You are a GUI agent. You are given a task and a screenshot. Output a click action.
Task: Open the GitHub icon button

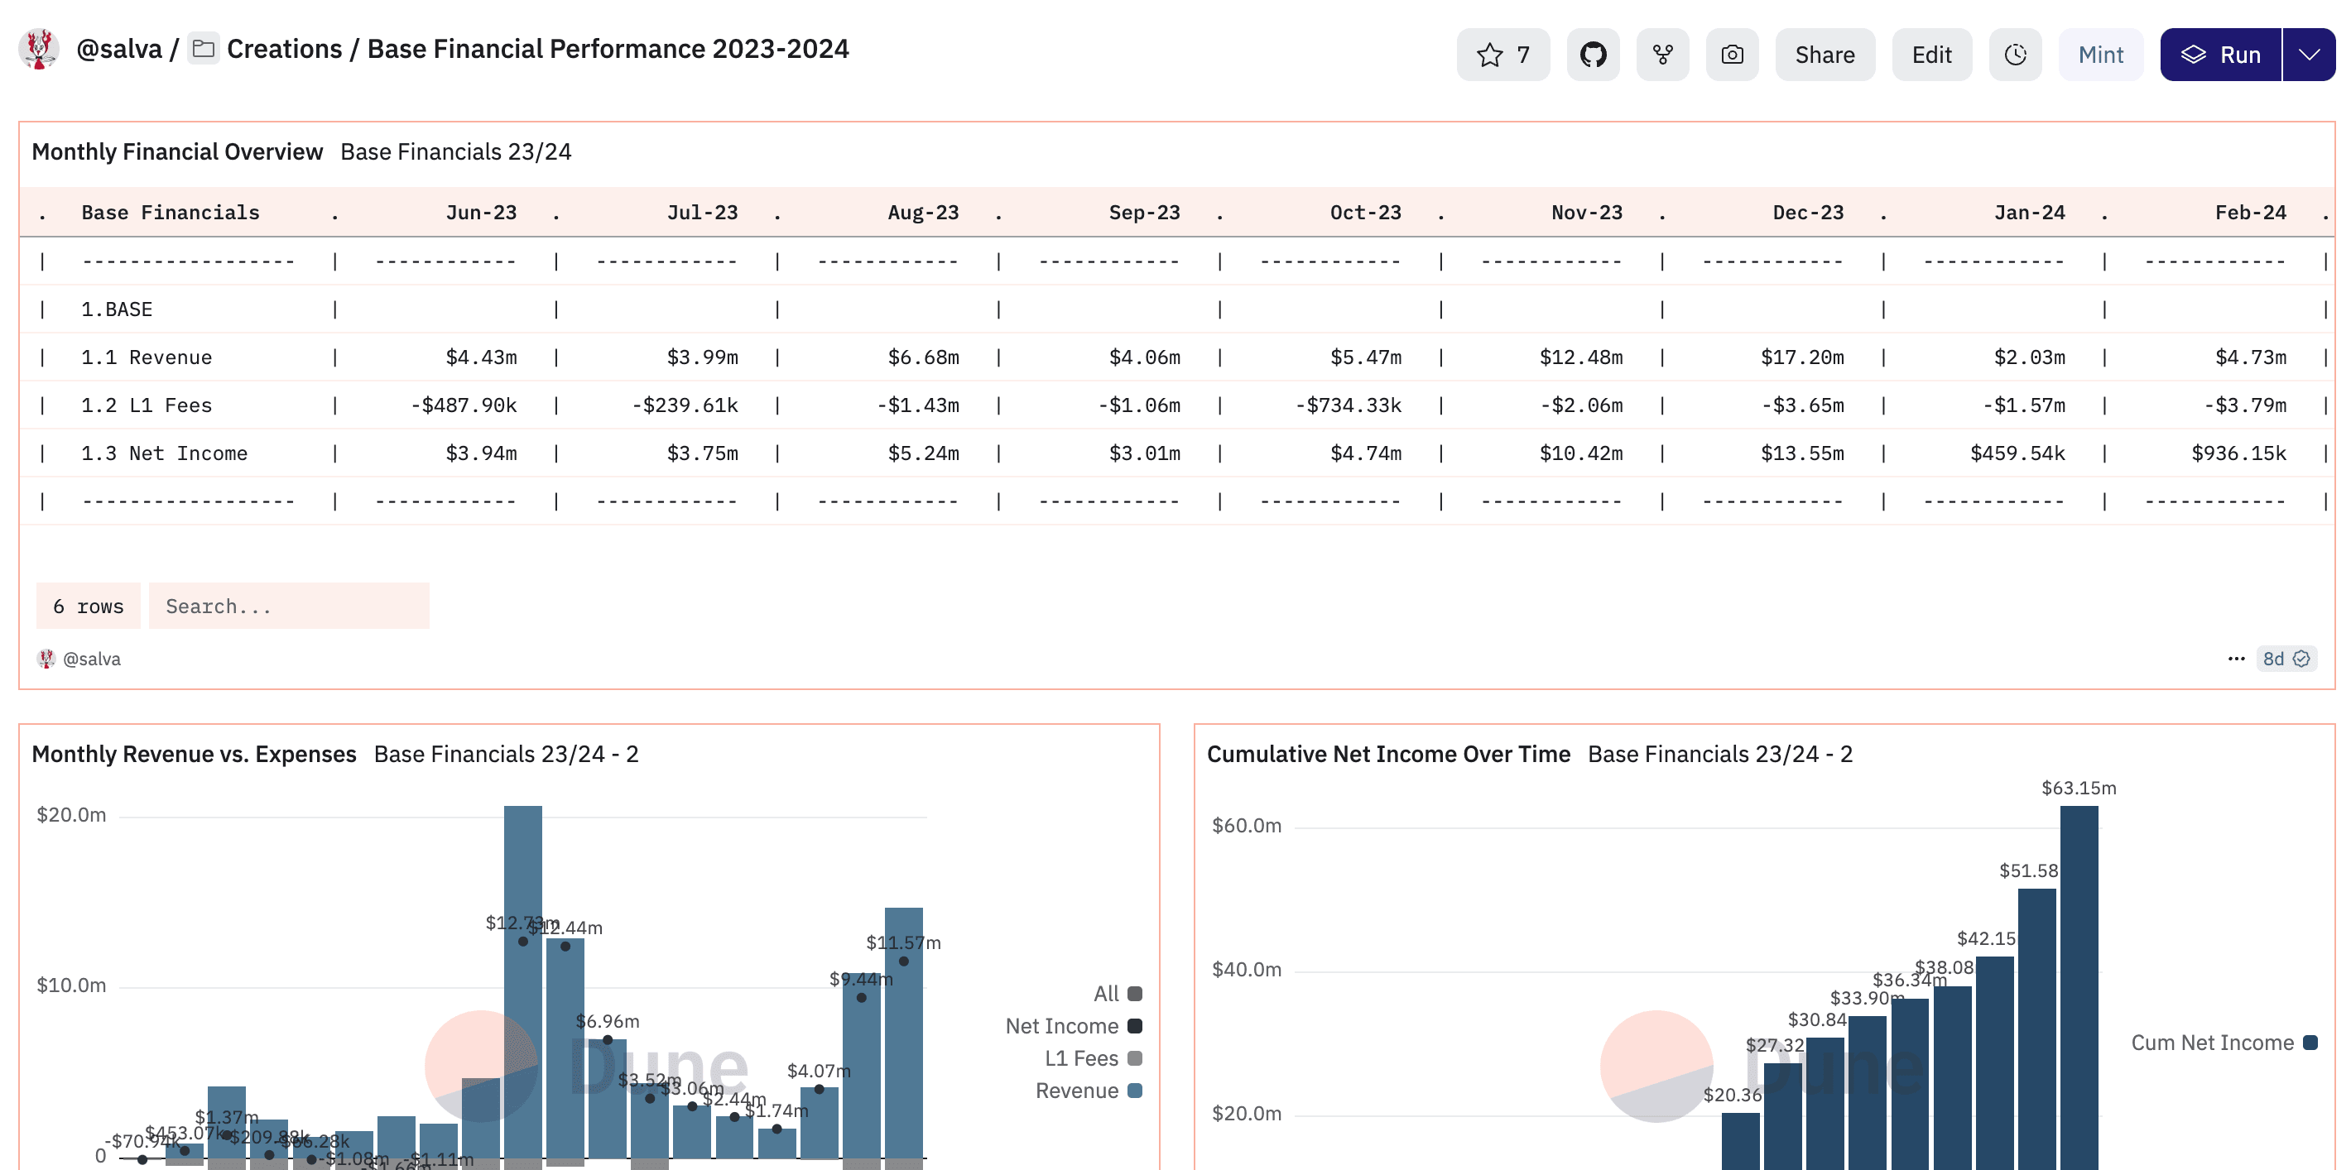click(x=1593, y=55)
